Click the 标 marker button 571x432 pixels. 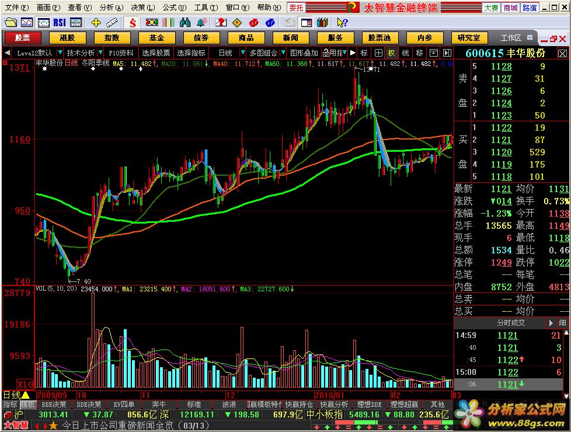tap(364, 53)
